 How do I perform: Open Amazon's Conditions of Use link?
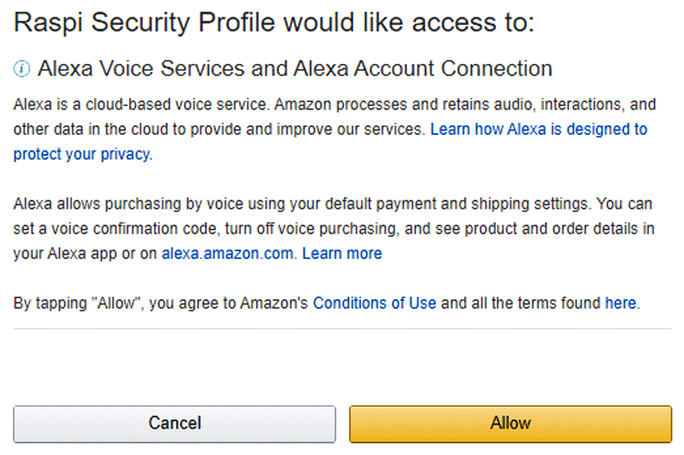click(x=374, y=303)
